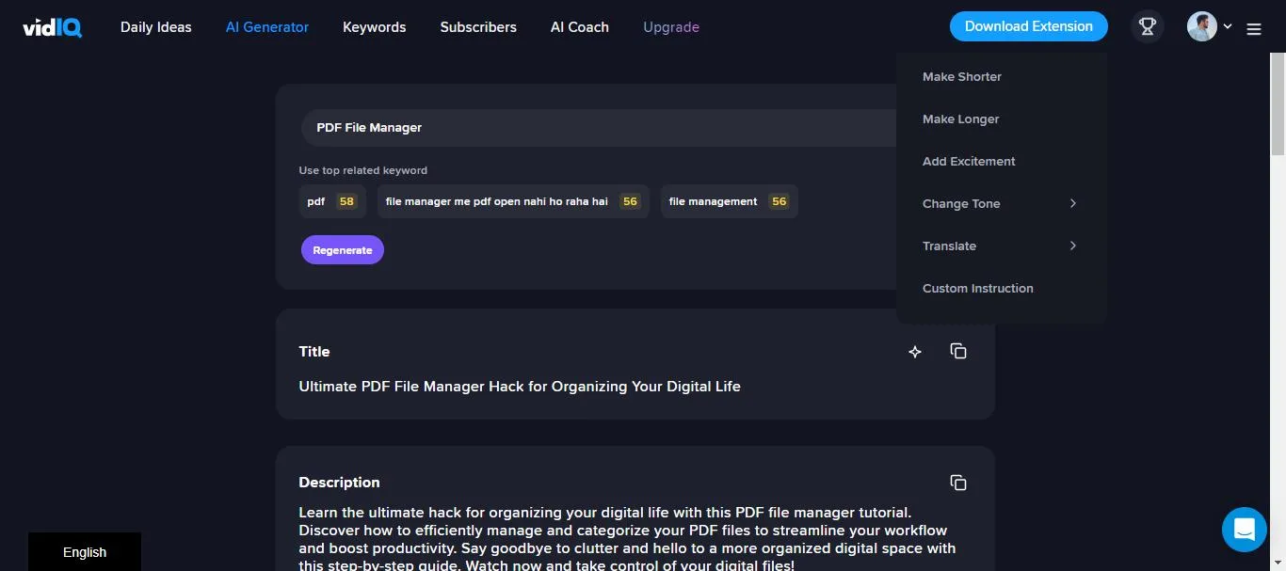
Task: Click the Download Extension button
Action: pos(1028,26)
